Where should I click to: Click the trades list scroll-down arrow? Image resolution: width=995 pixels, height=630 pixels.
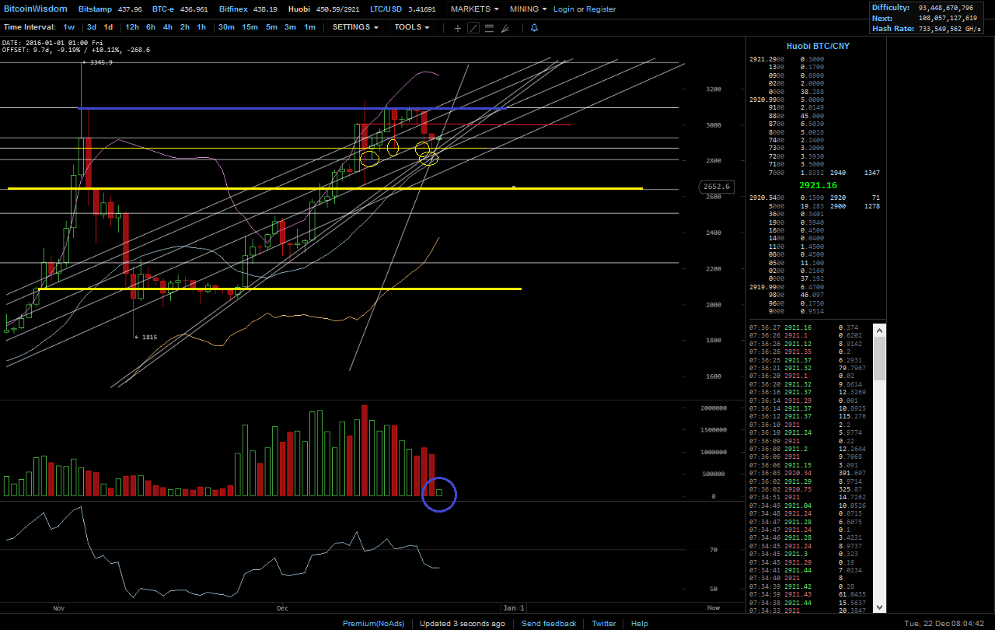pyautogui.click(x=880, y=607)
